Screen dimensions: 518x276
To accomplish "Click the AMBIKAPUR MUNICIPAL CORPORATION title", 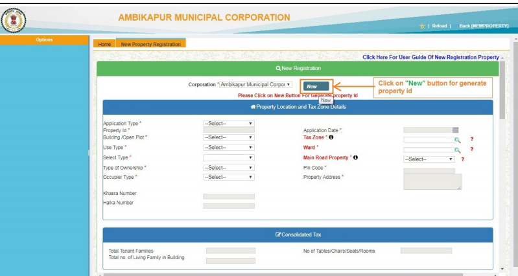I will [204, 17].
